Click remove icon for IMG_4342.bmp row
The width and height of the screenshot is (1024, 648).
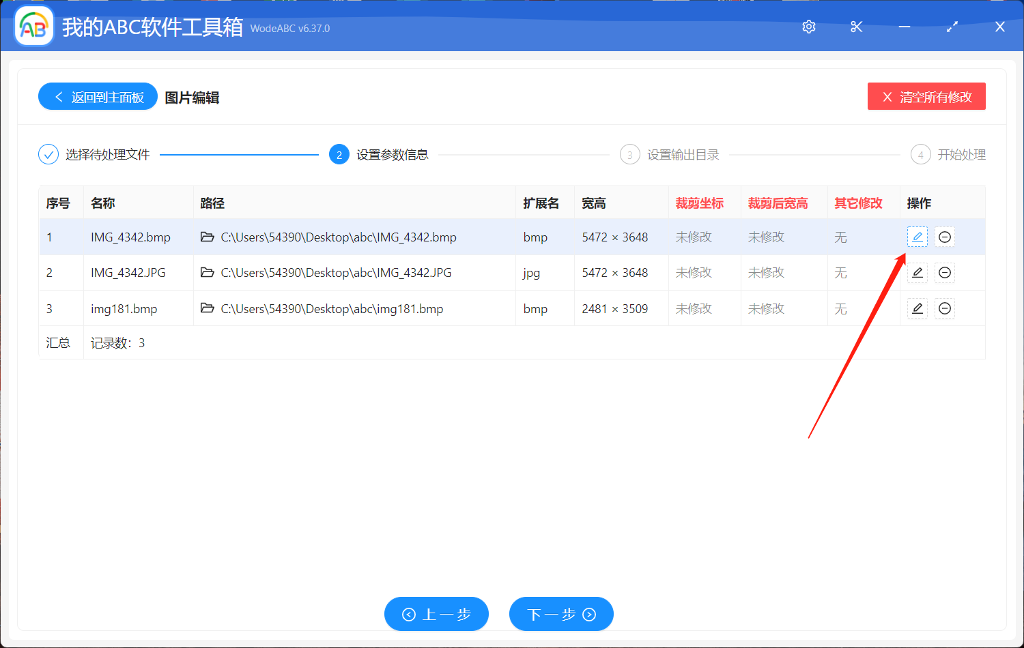pos(945,237)
